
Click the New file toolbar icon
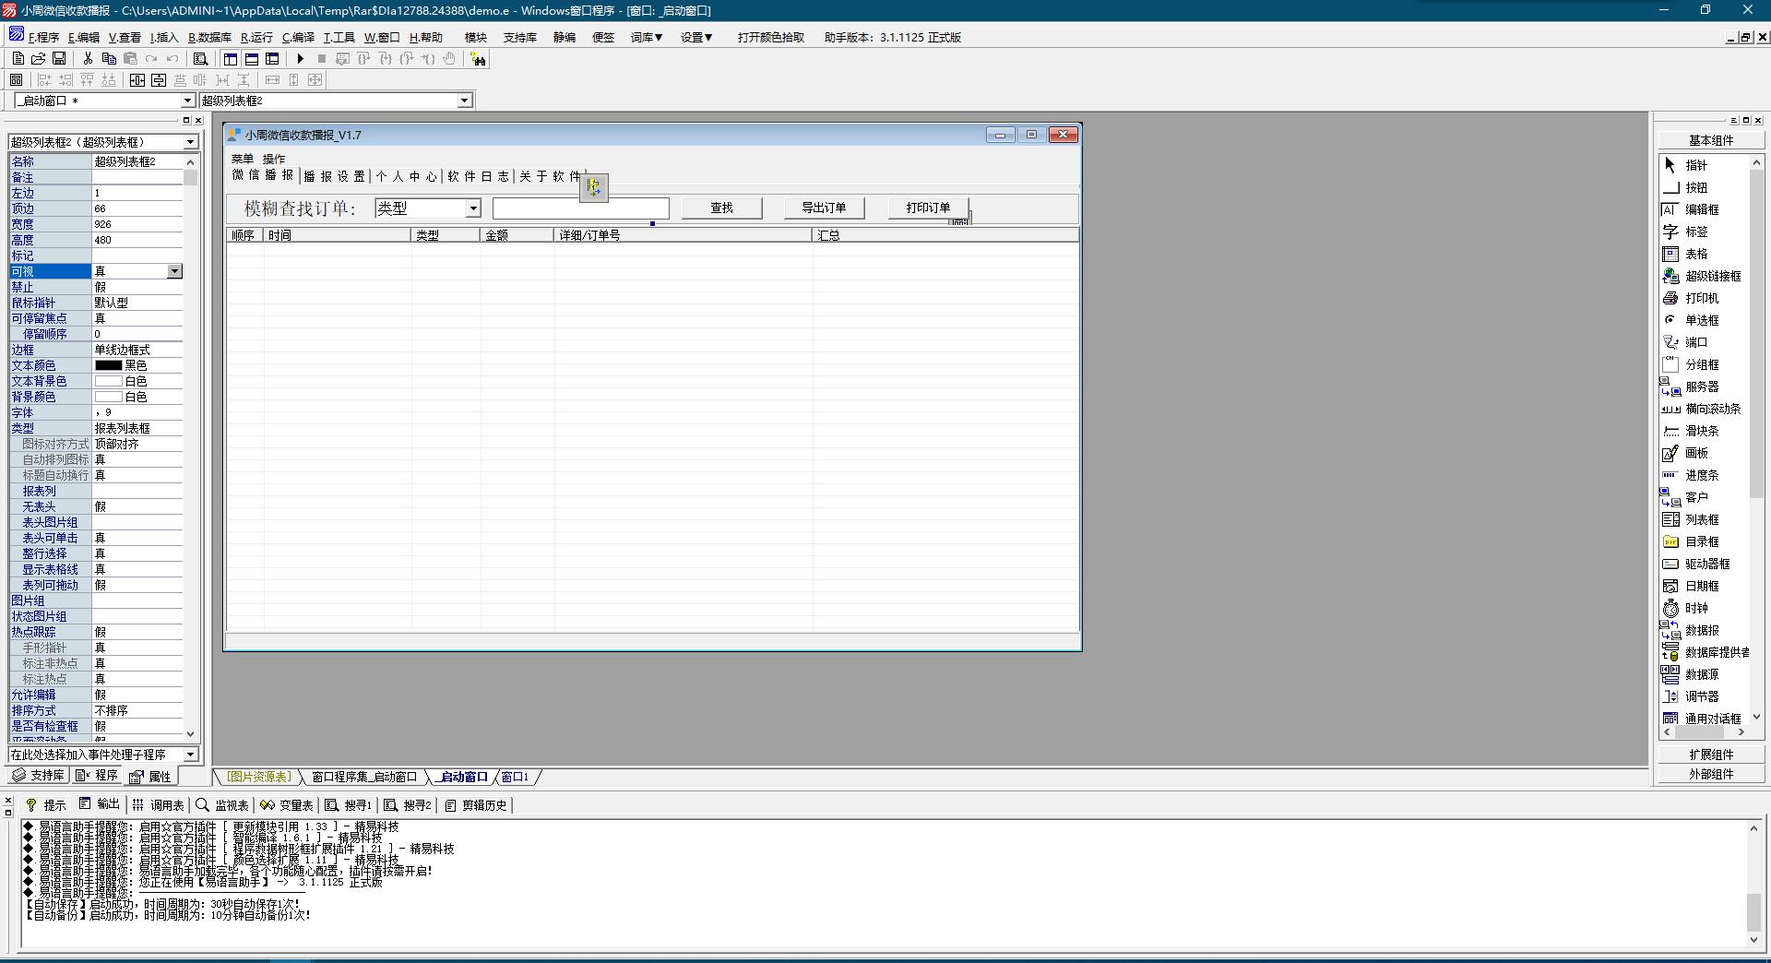pyautogui.click(x=18, y=58)
